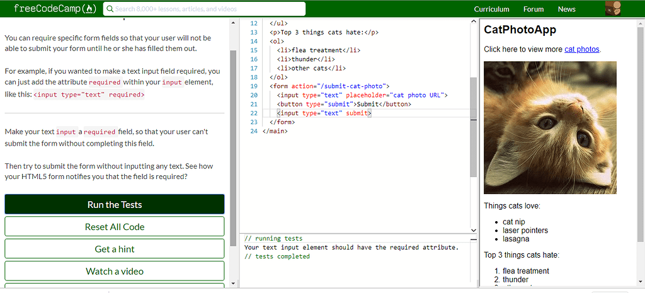Click the instructions panel scrollbar thumb
The height and width of the screenshot is (293, 645).
233,126
